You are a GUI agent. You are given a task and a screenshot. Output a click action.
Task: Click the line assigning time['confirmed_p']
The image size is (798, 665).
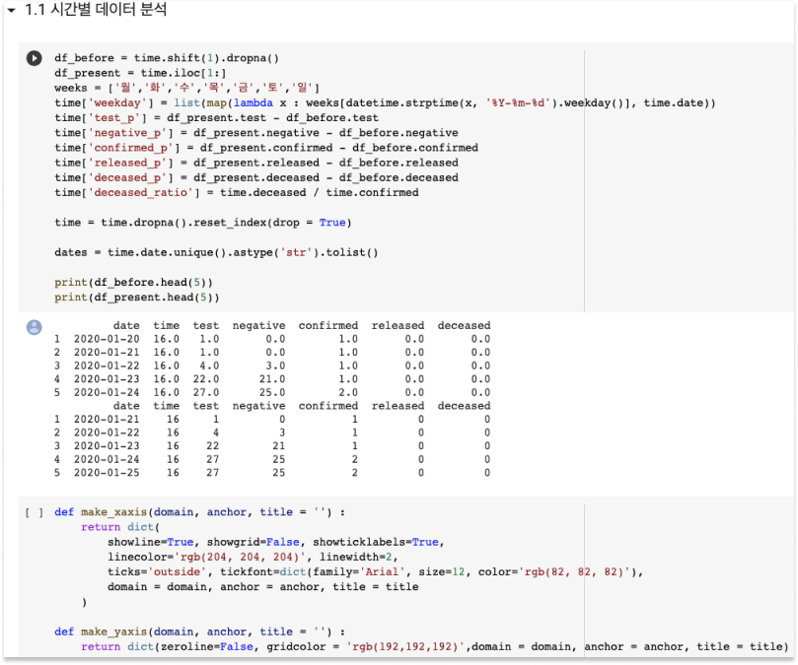coord(266,148)
